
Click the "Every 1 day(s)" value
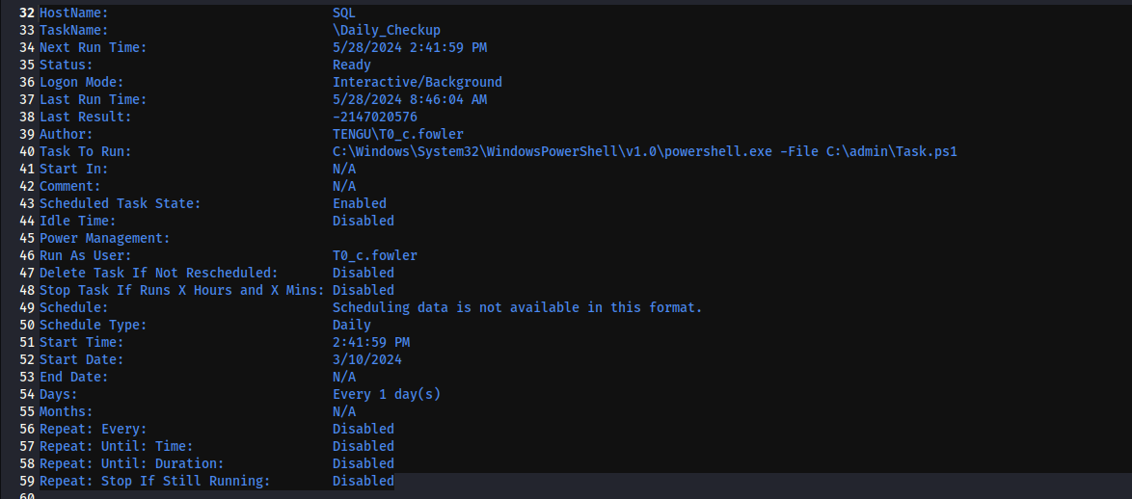(386, 394)
